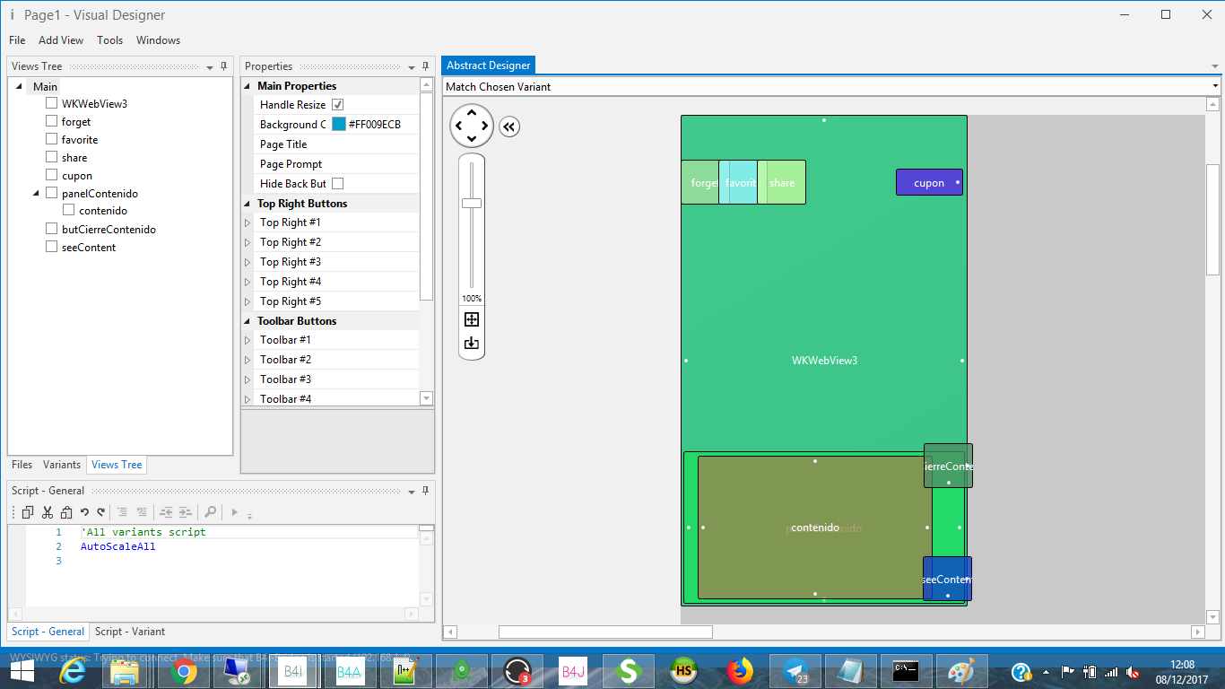Image resolution: width=1225 pixels, height=689 pixels.
Task: Expand the Top Right #3 property
Action: coord(248,262)
